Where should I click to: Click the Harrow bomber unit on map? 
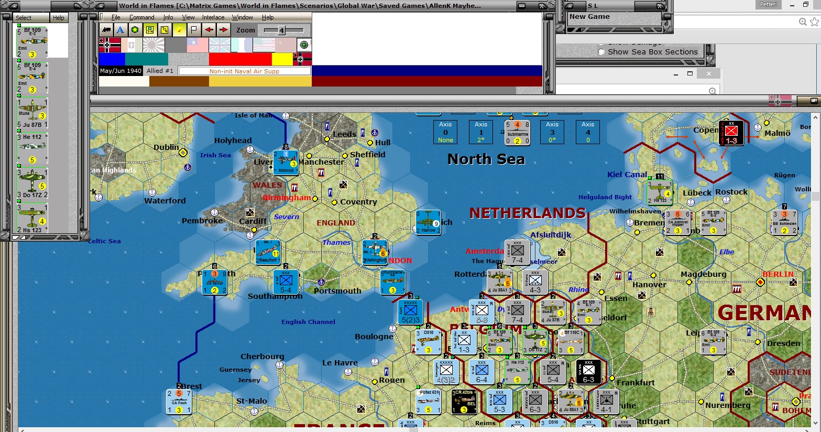428,222
